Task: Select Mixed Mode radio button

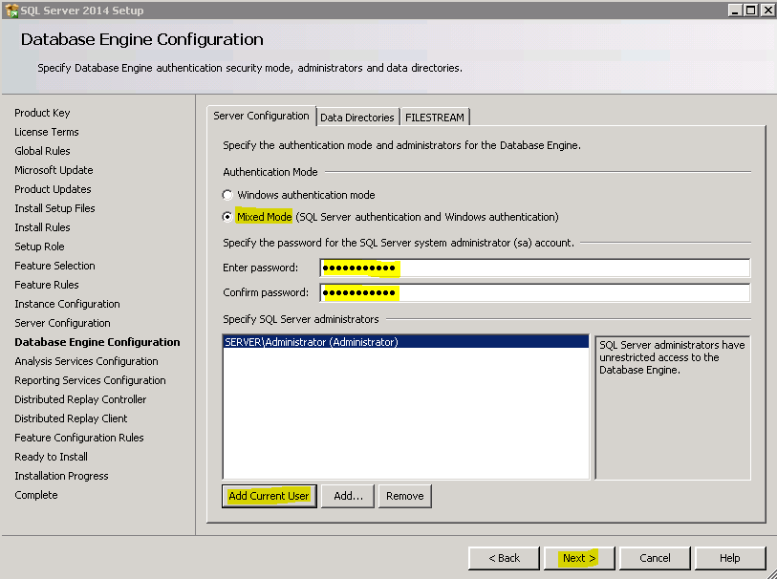Action: (227, 217)
